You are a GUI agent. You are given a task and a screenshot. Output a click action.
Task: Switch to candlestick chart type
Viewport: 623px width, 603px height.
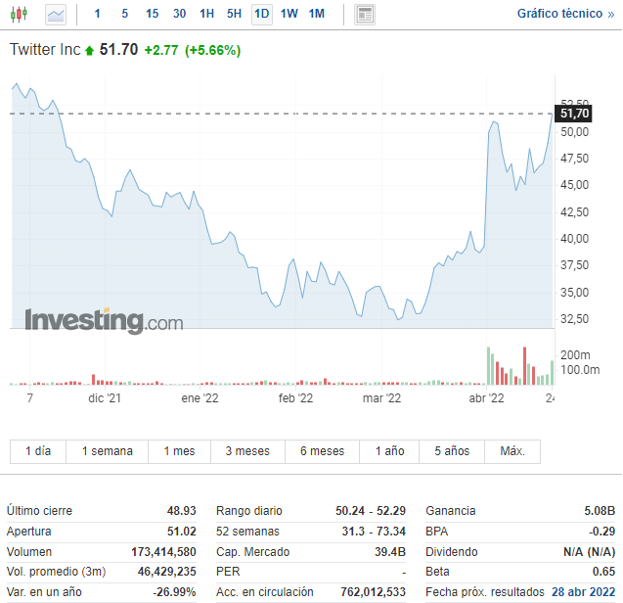pos(20,14)
